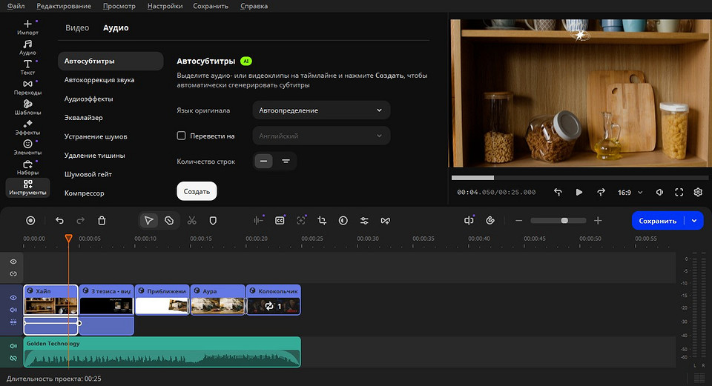Mute the Golden Technology audio track
The height and width of the screenshot is (386, 712).
[x=13, y=346]
